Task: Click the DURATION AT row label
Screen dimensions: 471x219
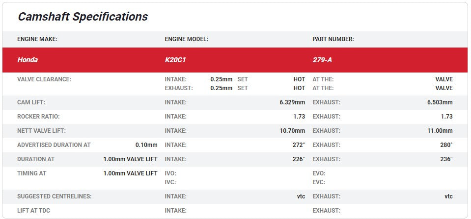Action: tap(36, 159)
